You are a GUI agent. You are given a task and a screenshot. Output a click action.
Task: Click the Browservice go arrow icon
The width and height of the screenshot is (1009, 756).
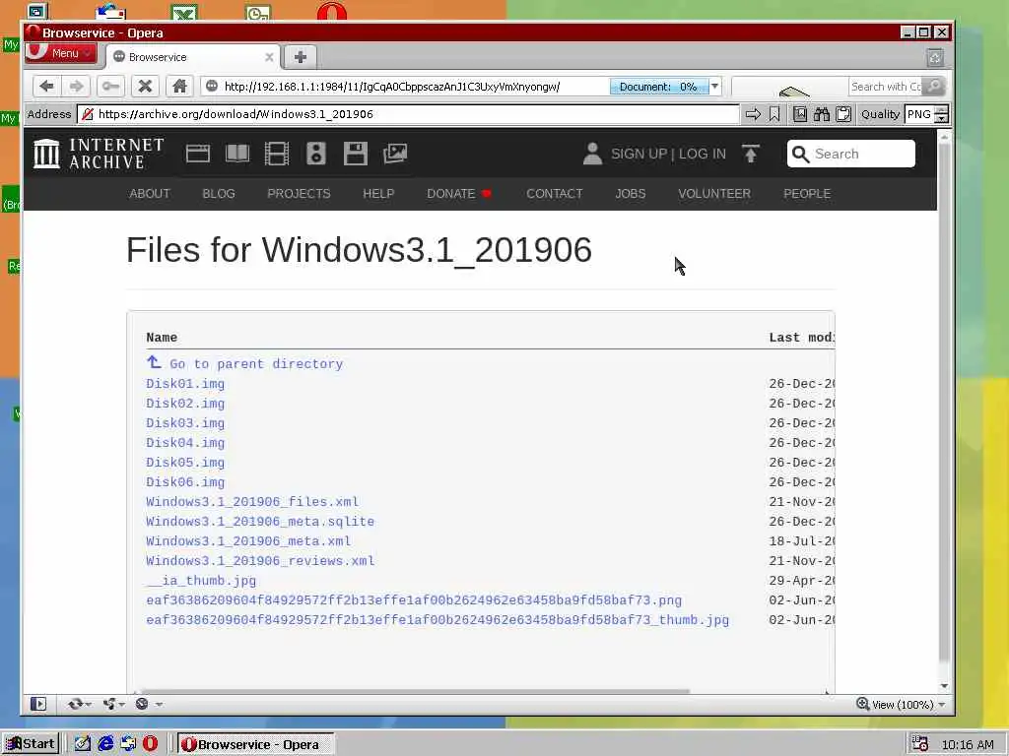click(752, 114)
